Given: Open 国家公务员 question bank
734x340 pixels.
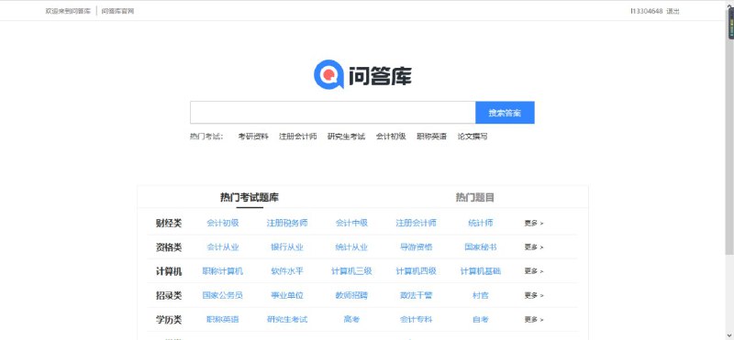Looking at the screenshot, I should (223, 296).
